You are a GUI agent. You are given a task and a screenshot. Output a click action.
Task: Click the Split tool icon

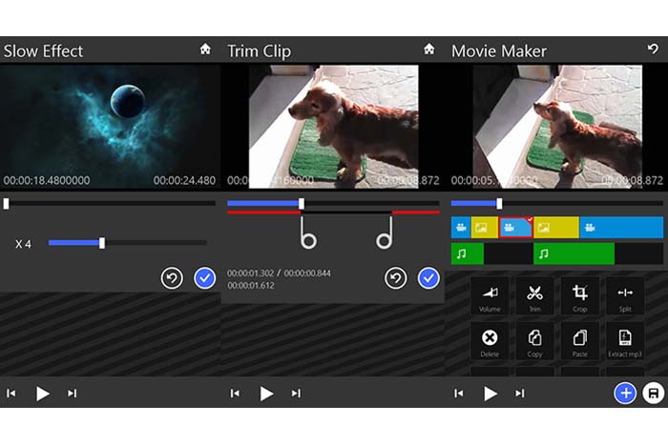(x=625, y=295)
